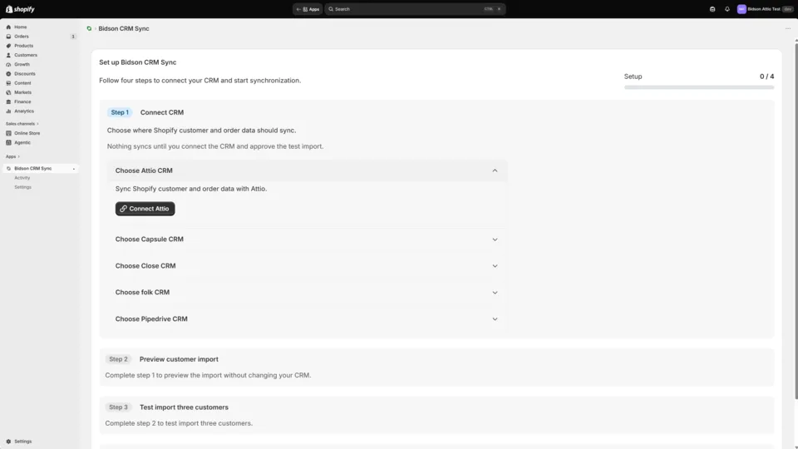
Task: Click the Step 1 badge
Action: [x=120, y=112]
